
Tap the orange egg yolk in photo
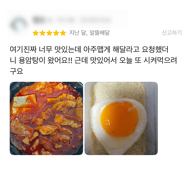click(119, 119)
